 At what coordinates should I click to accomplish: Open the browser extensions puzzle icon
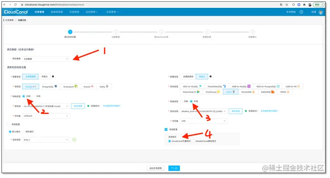[304, 4]
